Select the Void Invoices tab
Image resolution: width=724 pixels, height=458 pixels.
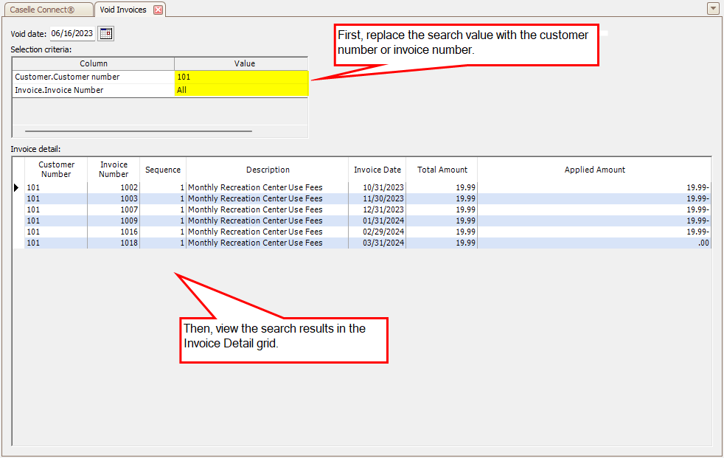click(x=123, y=10)
